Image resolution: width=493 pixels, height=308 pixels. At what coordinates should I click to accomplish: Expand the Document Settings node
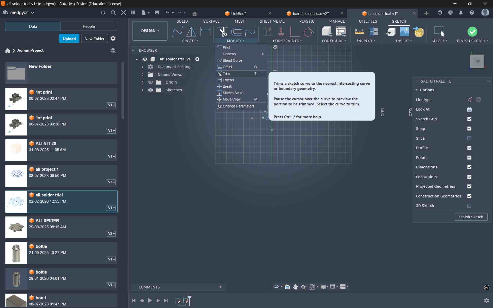[x=143, y=67]
